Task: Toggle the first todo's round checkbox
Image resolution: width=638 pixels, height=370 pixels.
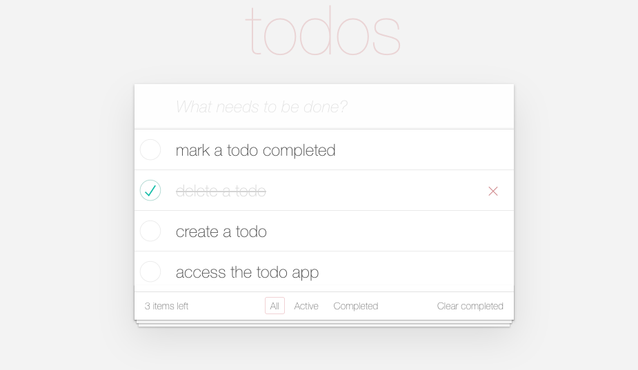Action: pyautogui.click(x=150, y=150)
